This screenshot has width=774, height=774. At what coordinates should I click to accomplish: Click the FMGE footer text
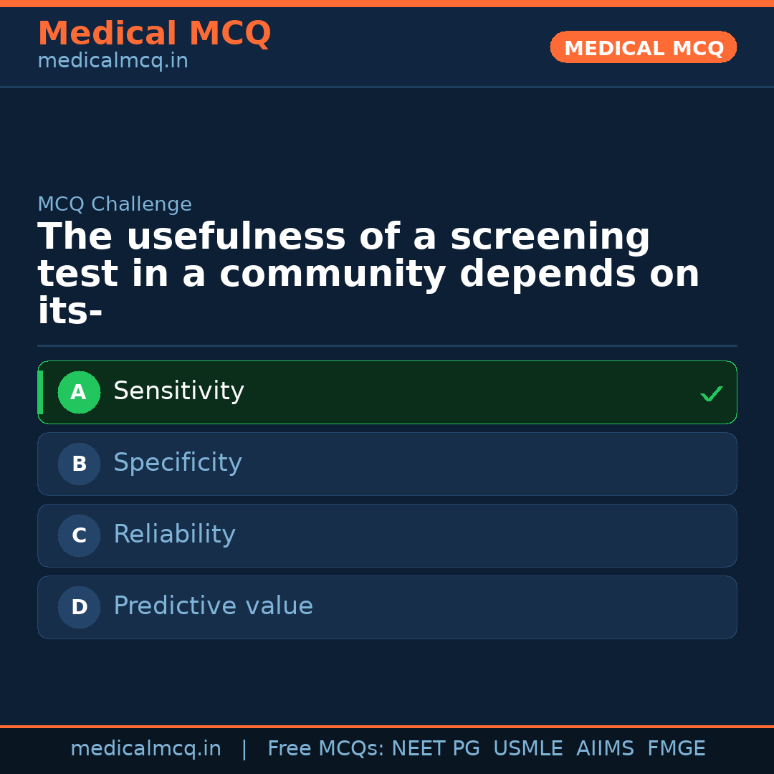pyautogui.click(x=676, y=749)
